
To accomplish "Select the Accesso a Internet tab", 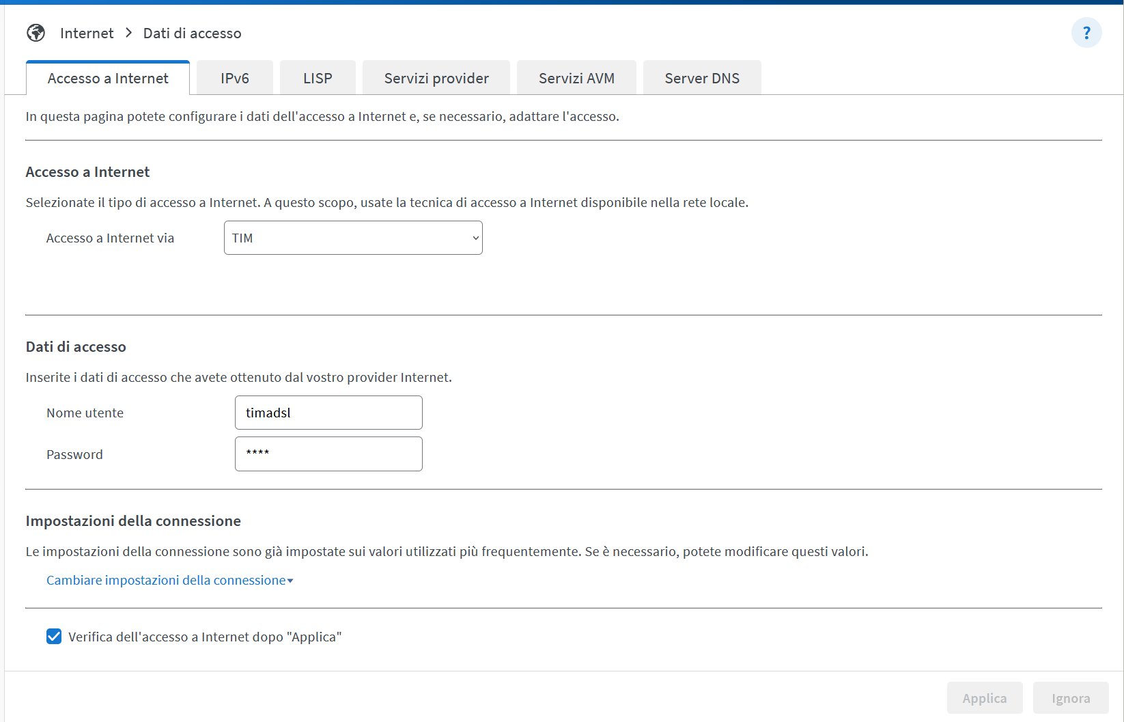I will [x=108, y=79].
